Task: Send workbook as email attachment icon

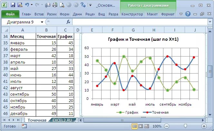Action: [48, 5]
